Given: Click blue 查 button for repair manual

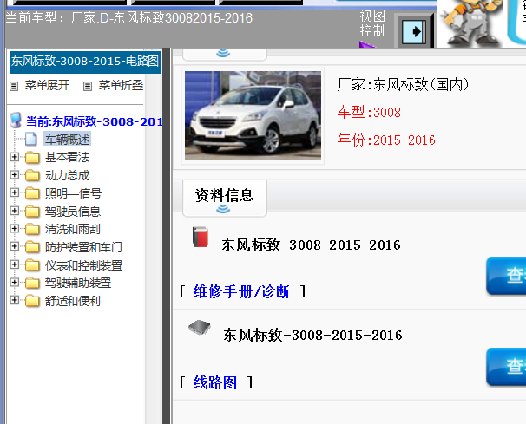Looking at the screenshot, I should click(x=506, y=276).
